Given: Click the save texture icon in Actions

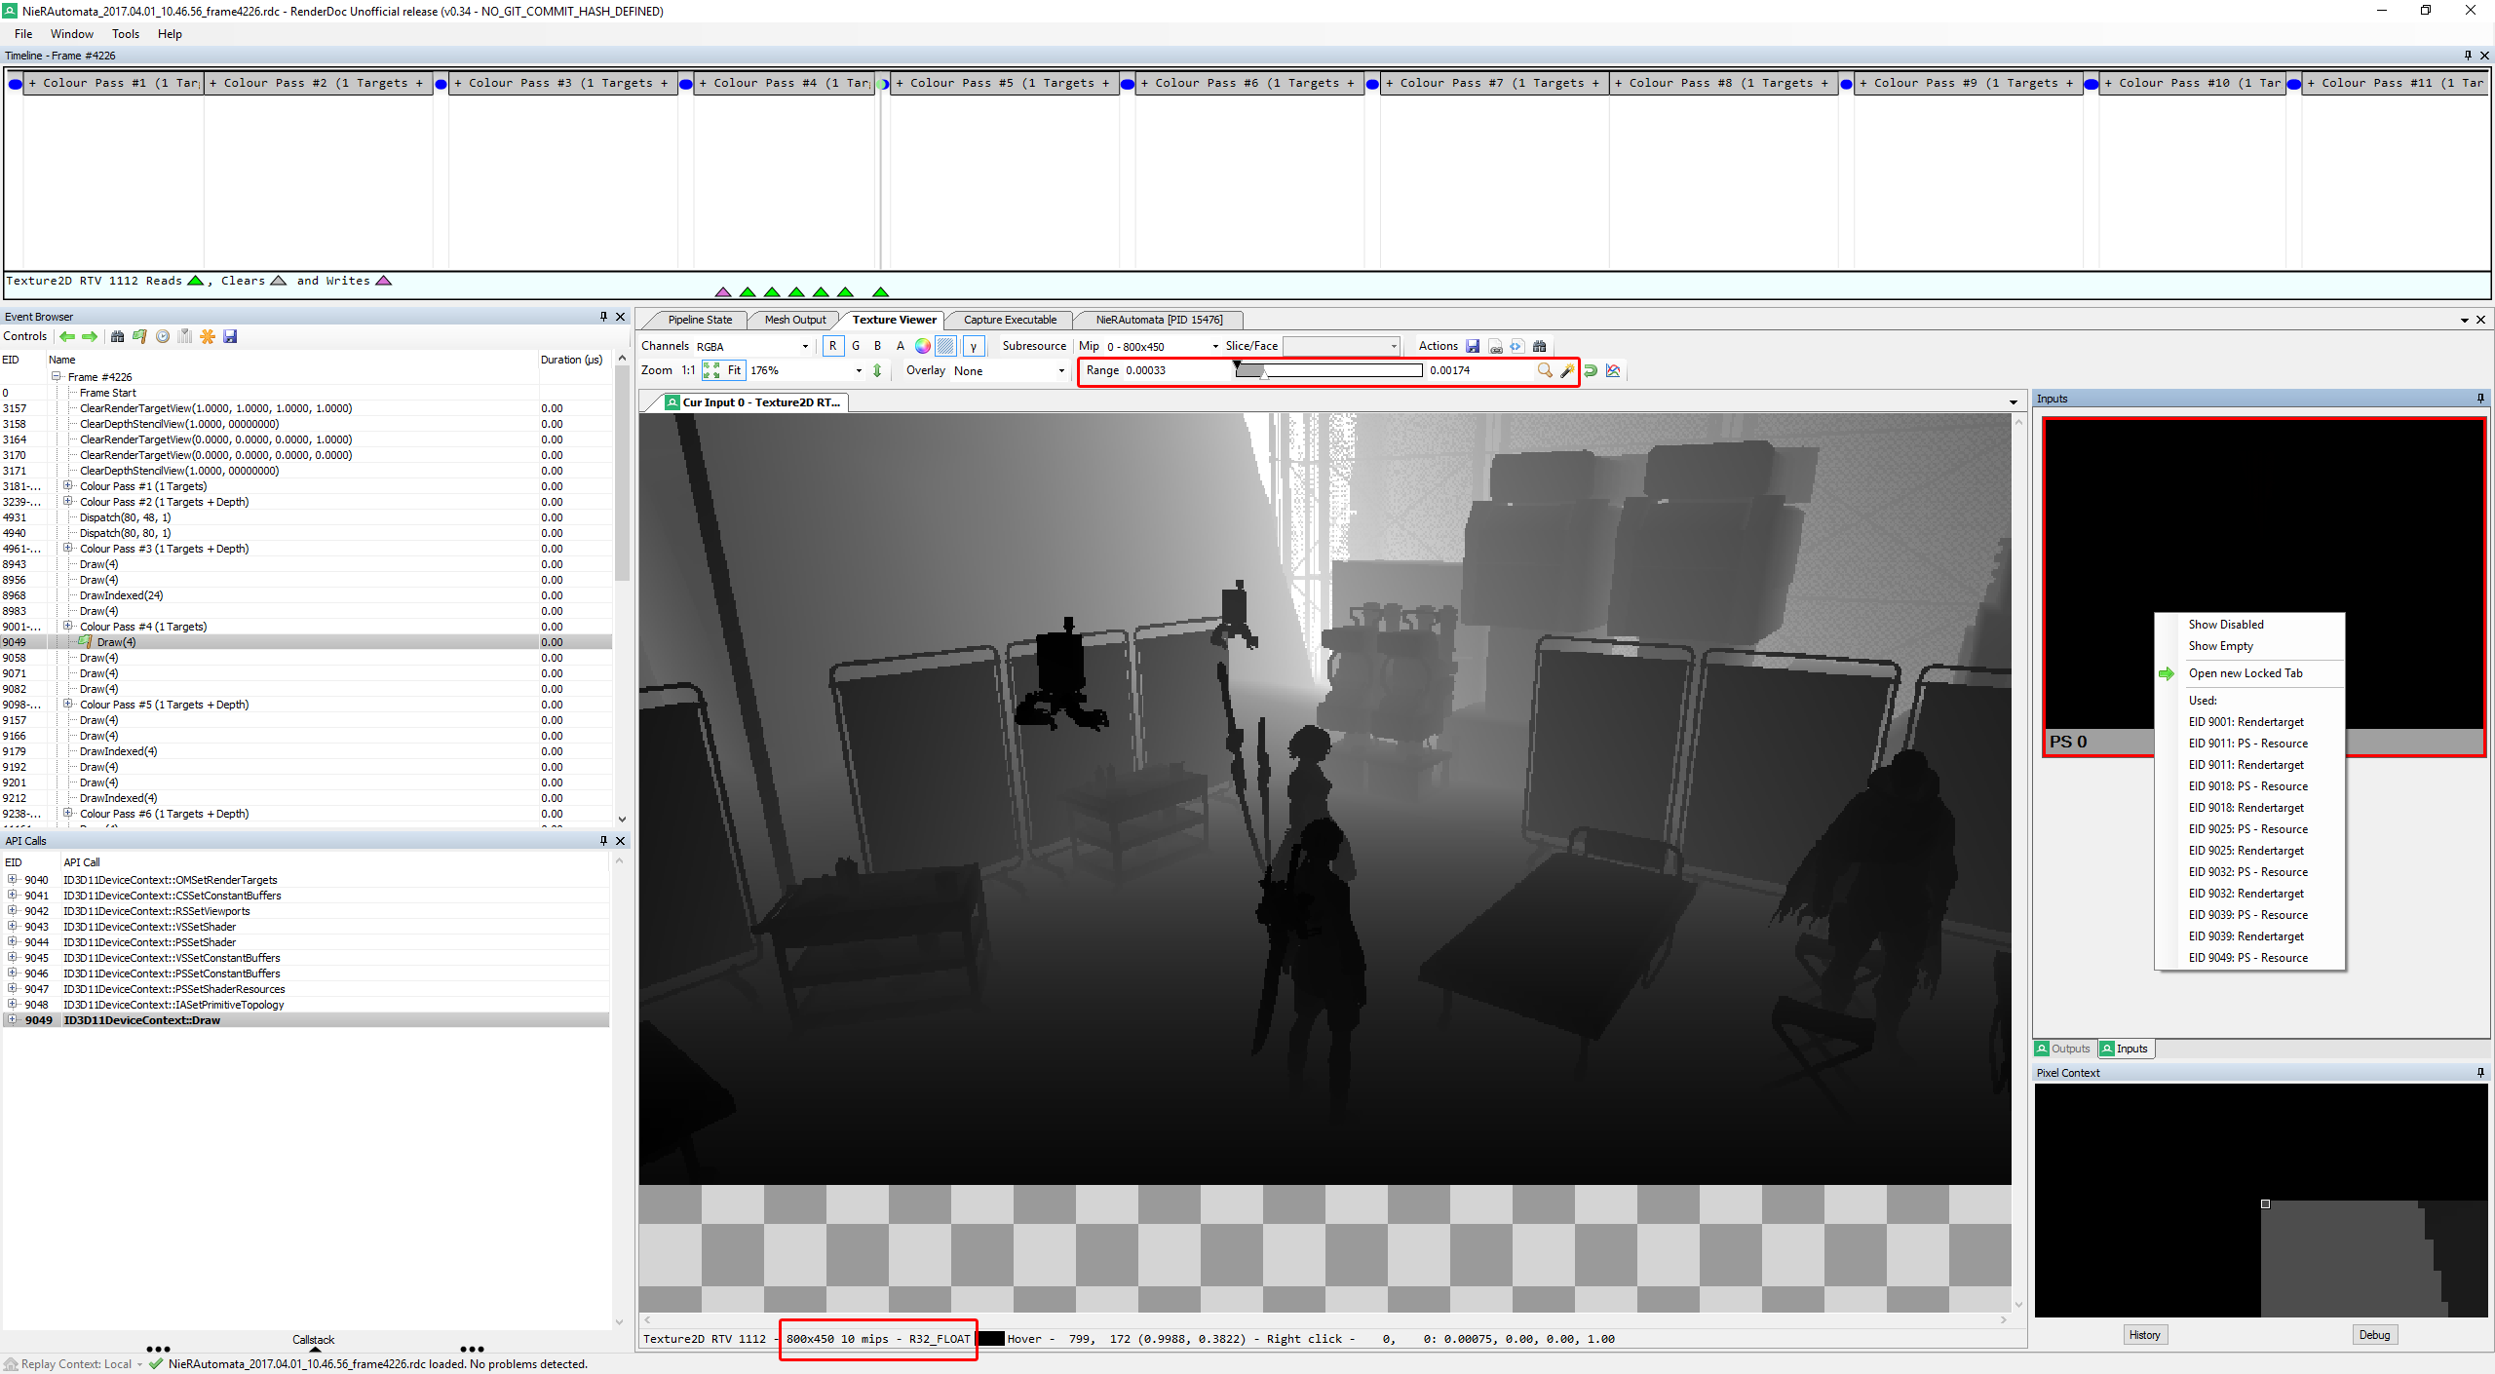Looking at the screenshot, I should point(1472,346).
